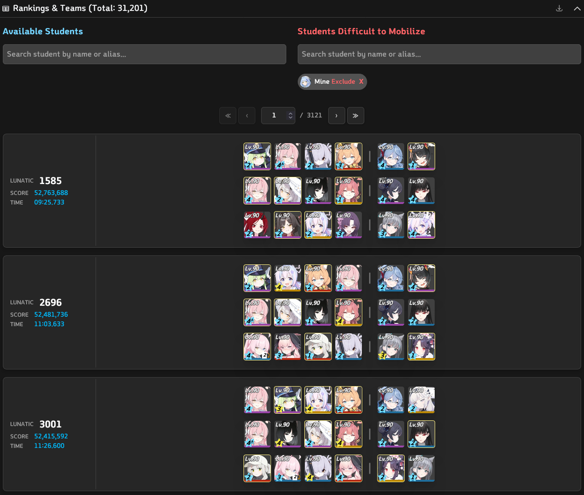This screenshot has width=584, height=495.
Task: Focus the Available Students search field
Action: (x=145, y=54)
